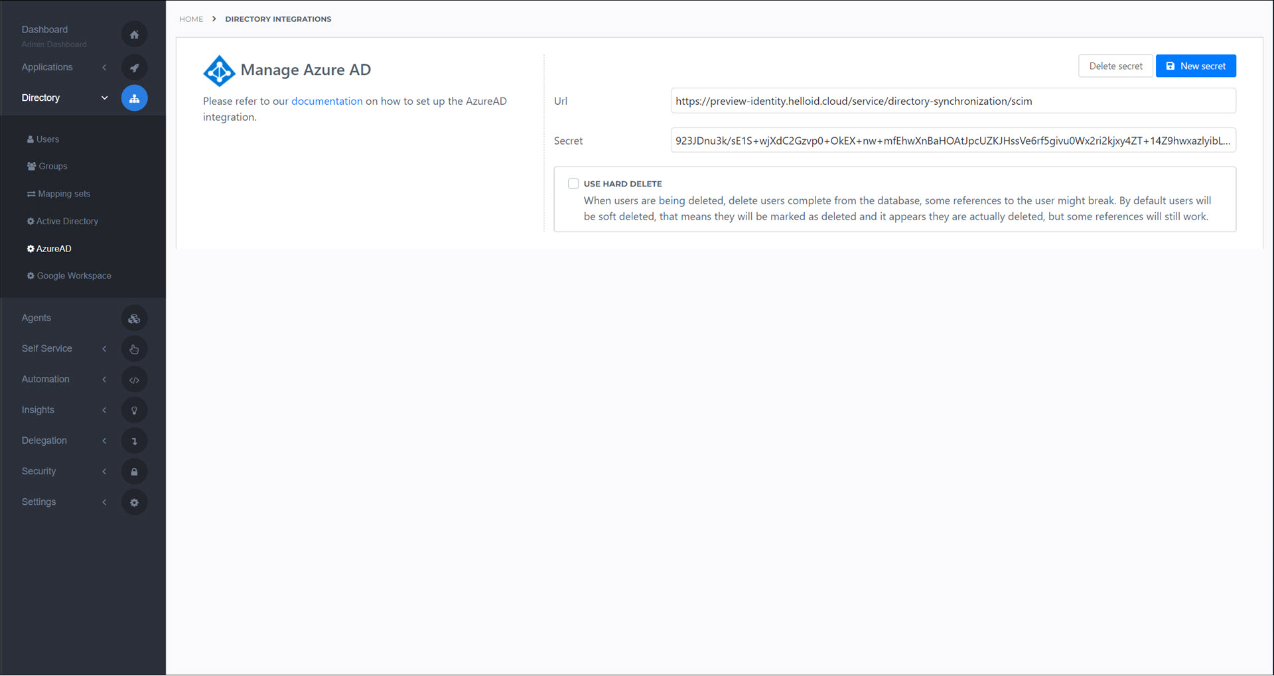Viewport: 1274px width, 676px height.
Task: Click the Url input field
Action: pos(953,101)
